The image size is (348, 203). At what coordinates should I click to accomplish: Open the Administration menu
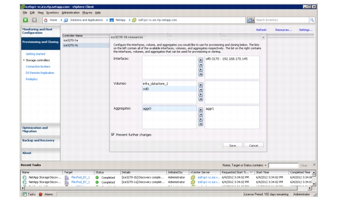click(71, 13)
